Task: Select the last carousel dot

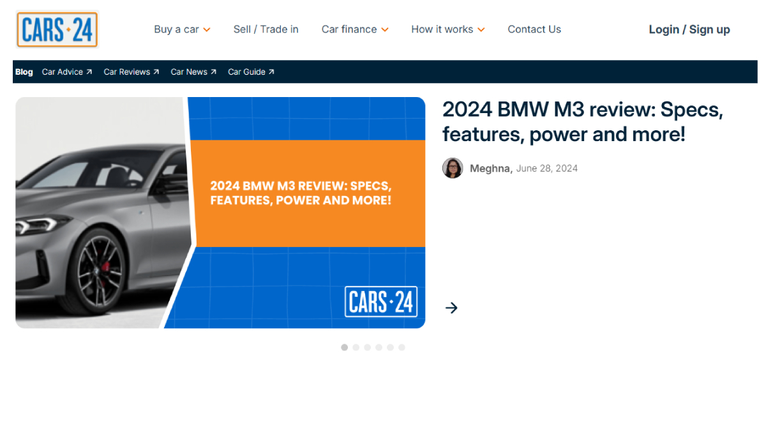Action: [402, 347]
